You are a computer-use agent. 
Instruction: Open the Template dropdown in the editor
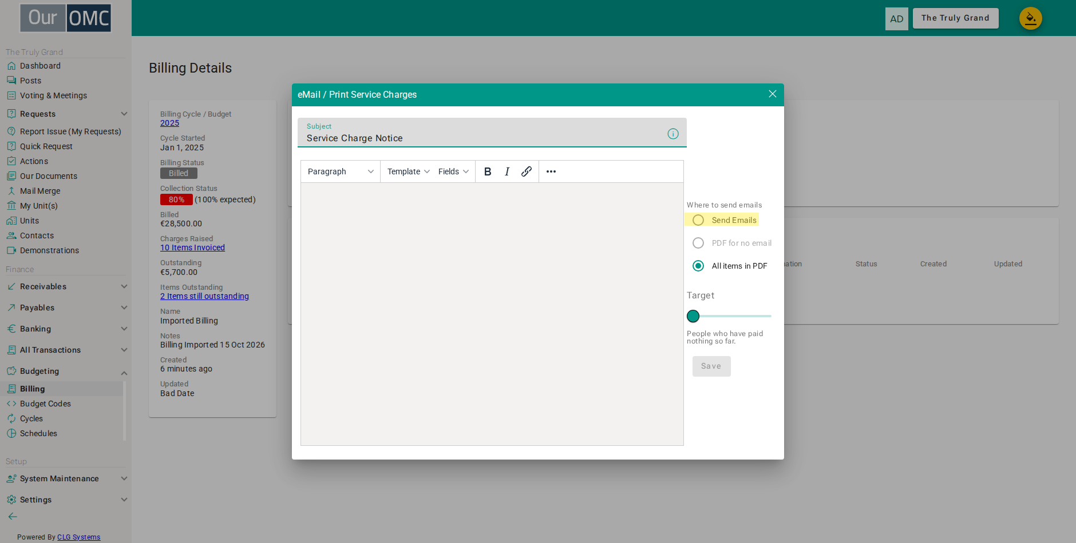tap(409, 171)
